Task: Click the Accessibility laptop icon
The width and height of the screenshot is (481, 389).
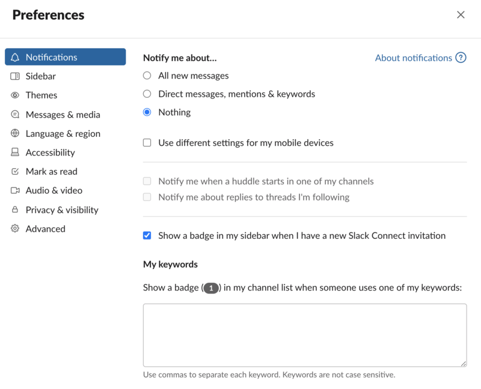Action: 15,152
